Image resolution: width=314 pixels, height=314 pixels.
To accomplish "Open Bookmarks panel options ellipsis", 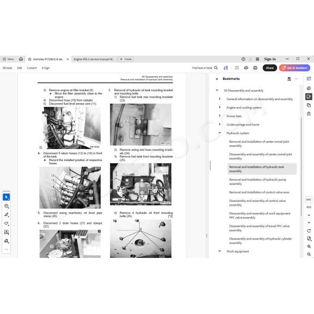I will (296, 79).
